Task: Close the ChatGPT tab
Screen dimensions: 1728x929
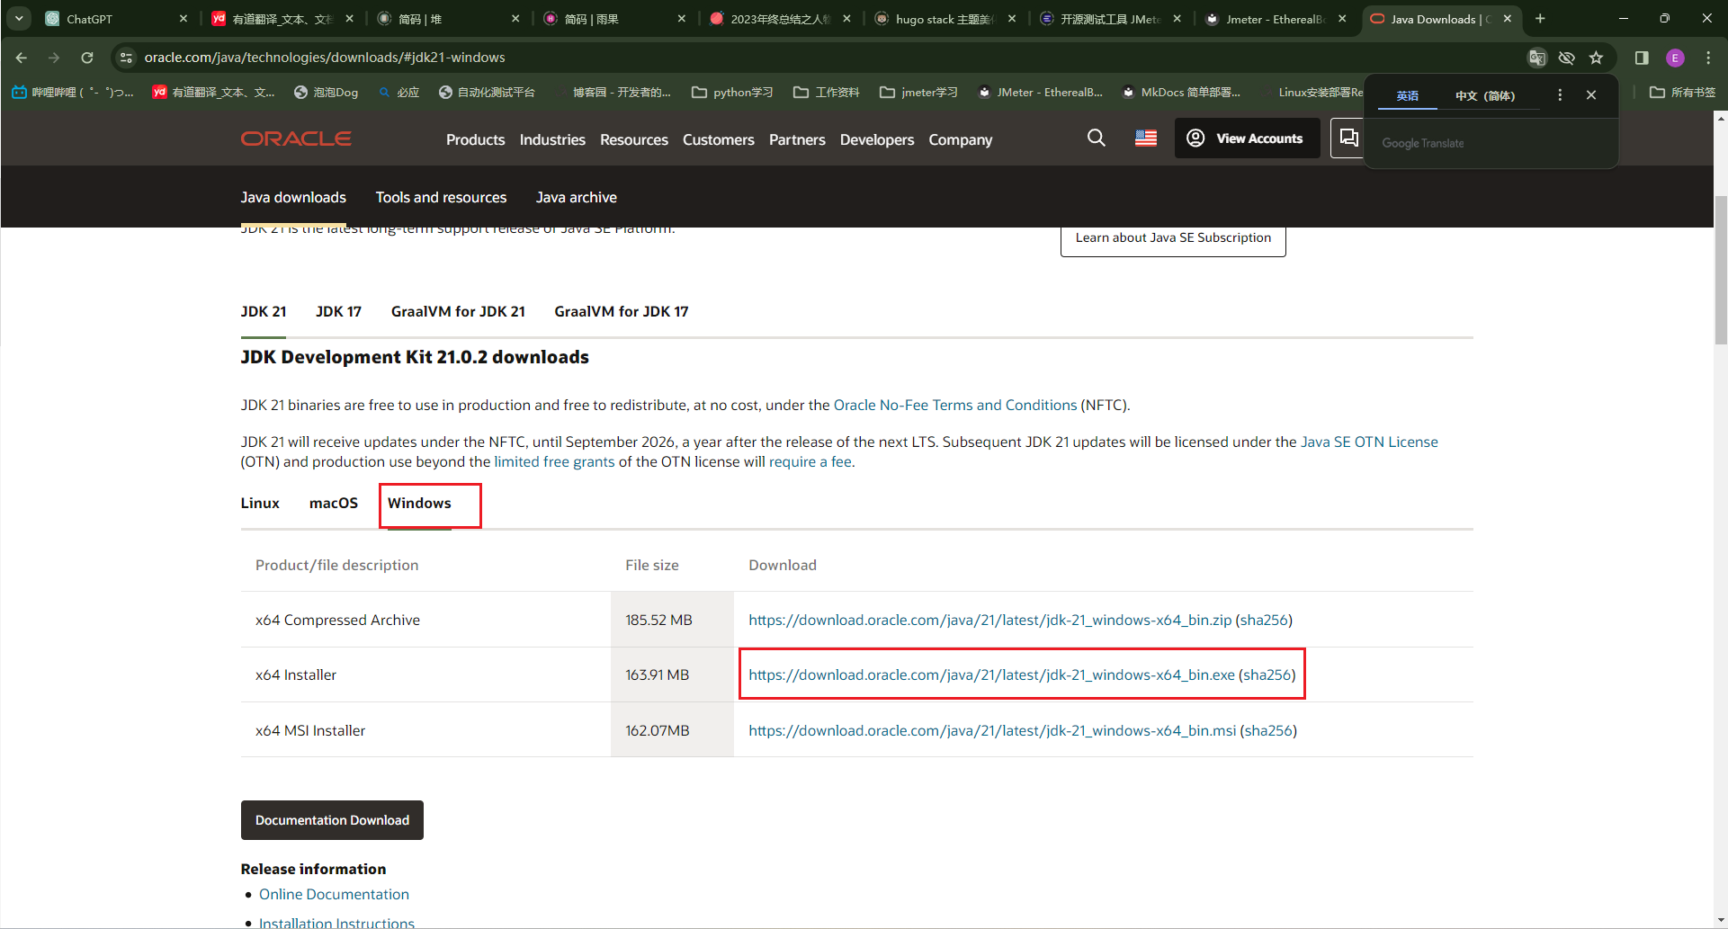Action: [x=184, y=18]
